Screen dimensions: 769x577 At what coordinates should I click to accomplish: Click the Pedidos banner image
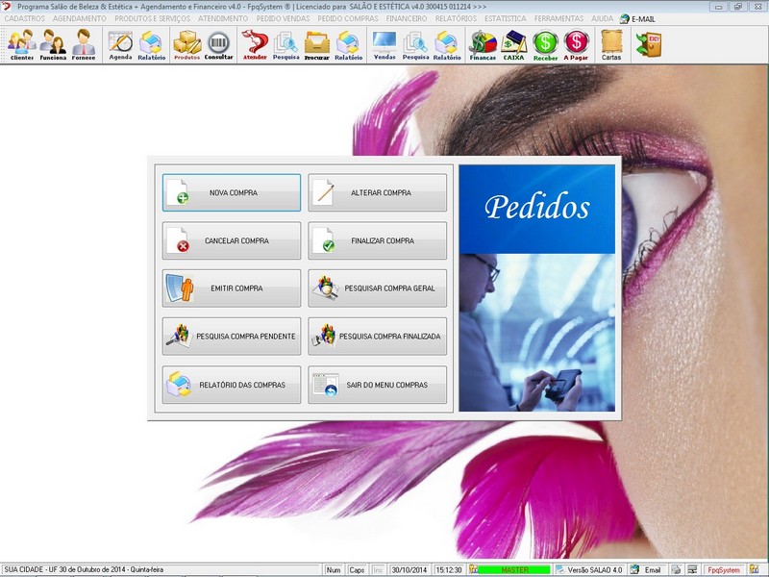[537, 288]
